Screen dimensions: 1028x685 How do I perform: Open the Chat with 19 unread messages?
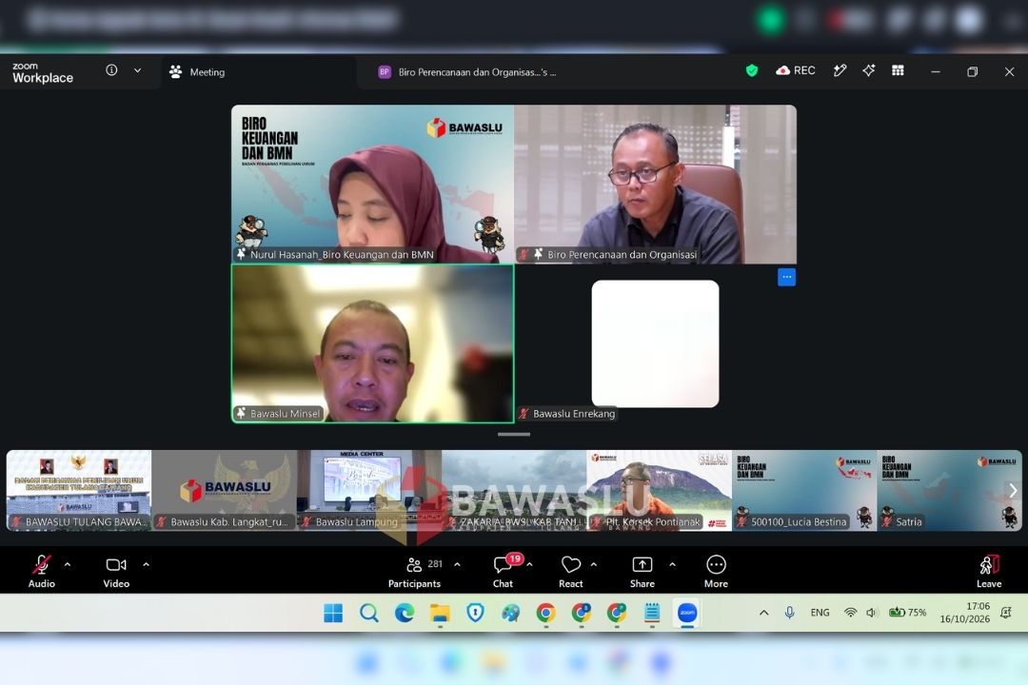504,571
